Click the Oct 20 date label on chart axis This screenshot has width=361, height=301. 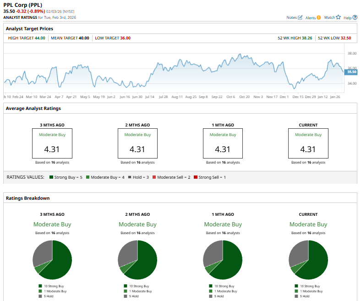[x=244, y=97]
